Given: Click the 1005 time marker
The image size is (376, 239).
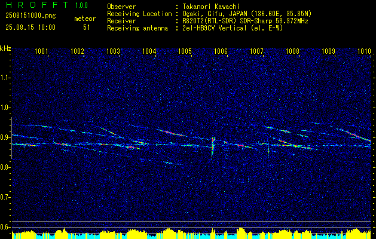Looking at the screenshot, I should [185, 51].
